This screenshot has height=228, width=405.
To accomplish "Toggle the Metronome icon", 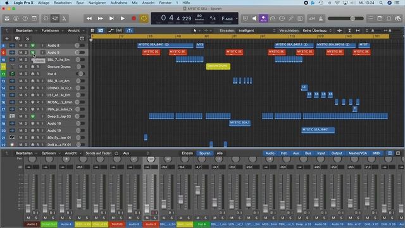I will click(x=321, y=18).
